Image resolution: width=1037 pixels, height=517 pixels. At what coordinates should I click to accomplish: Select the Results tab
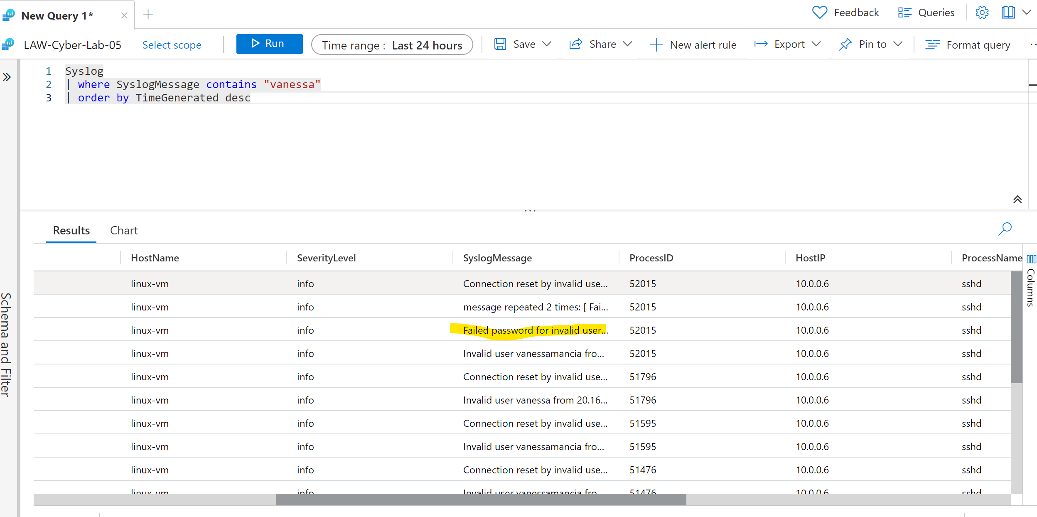pos(71,230)
